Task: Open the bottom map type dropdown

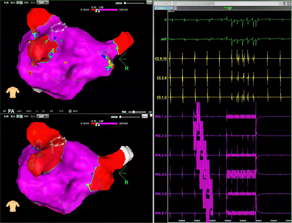Action: pos(44,118)
